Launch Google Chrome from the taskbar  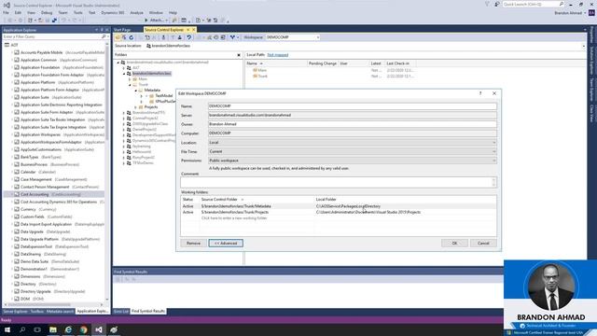(x=83, y=329)
